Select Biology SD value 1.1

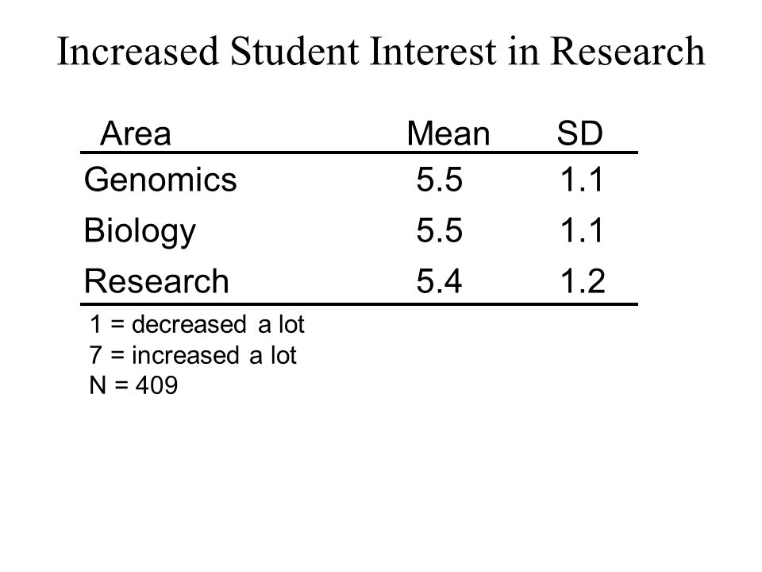click(582, 230)
